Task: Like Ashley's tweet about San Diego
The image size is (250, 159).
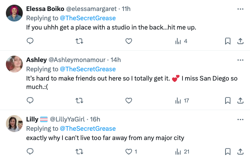Action: tap(129, 101)
